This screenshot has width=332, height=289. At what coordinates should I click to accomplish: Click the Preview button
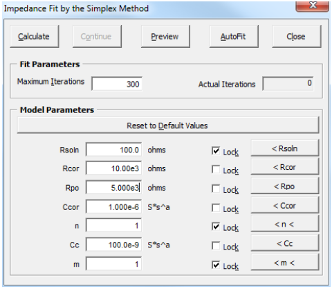165,37
